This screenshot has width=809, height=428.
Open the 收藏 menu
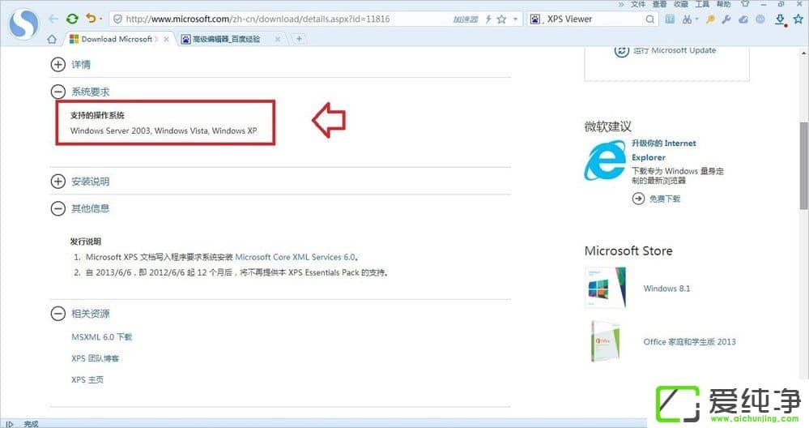click(681, 4)
